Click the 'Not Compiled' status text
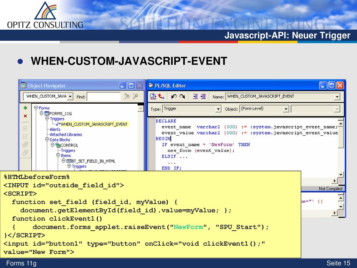This screenshot has width=357, height=268. point(331,189)
